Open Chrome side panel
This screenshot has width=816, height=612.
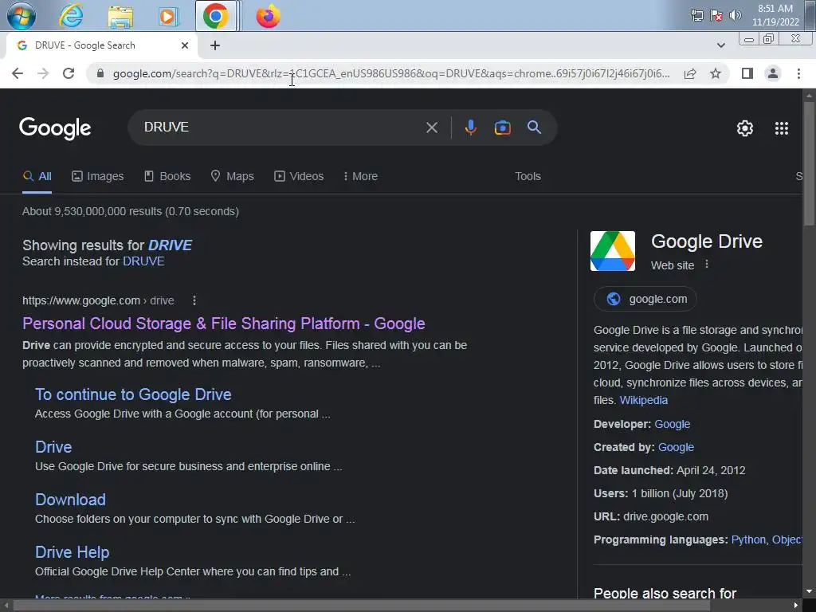coord(747,73)
